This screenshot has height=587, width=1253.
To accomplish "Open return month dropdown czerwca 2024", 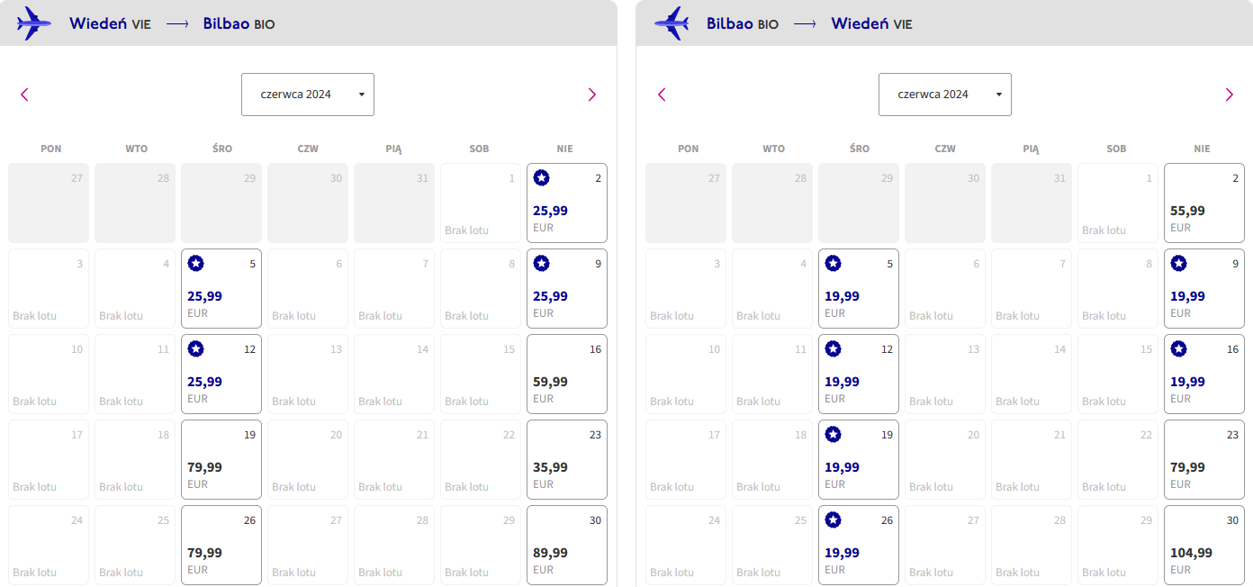I will pyautogui.click(x=945, y=95).
